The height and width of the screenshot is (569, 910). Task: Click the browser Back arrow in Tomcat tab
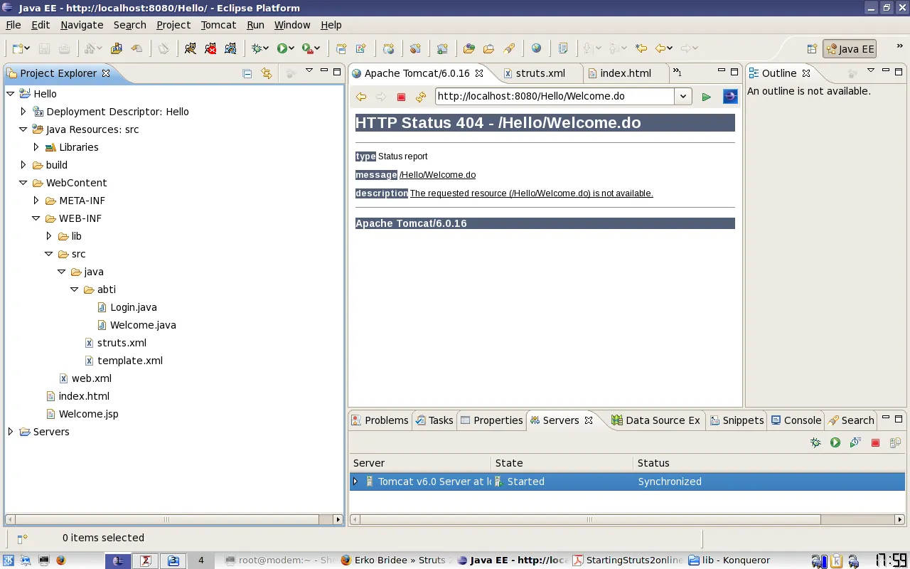[361, 97]
